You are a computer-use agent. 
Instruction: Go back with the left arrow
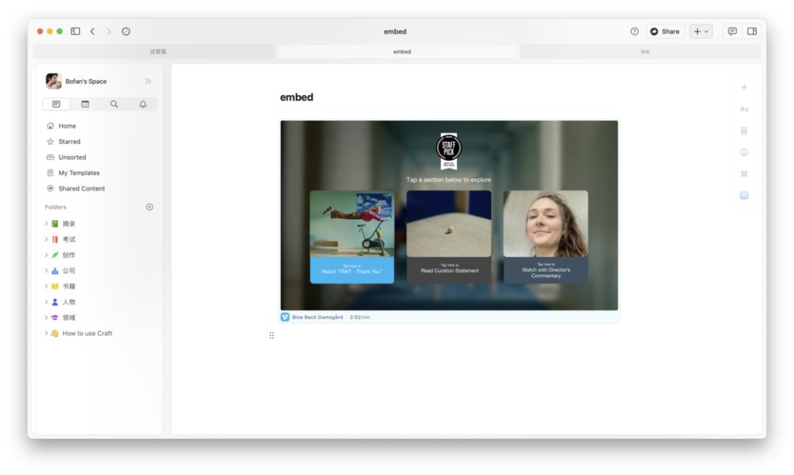tap(93, 32)
